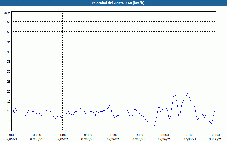This screenshot has height=142, width=227.
Task: Select the '07/06/21' date under 18:00
Action: coord(164,139)
